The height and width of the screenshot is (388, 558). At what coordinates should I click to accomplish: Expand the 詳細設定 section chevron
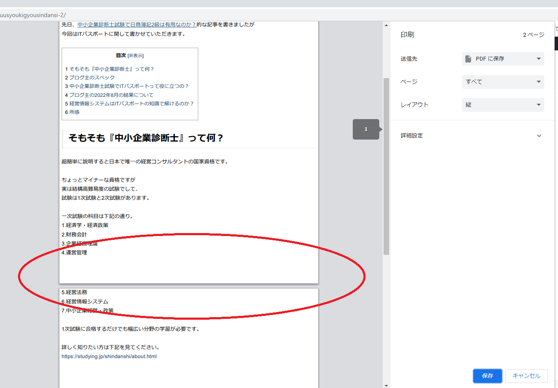click(539, 136)
